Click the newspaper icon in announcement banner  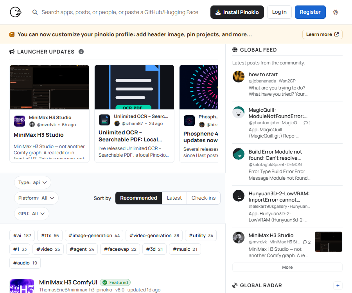pyautogui.click(x=12, y=34)
